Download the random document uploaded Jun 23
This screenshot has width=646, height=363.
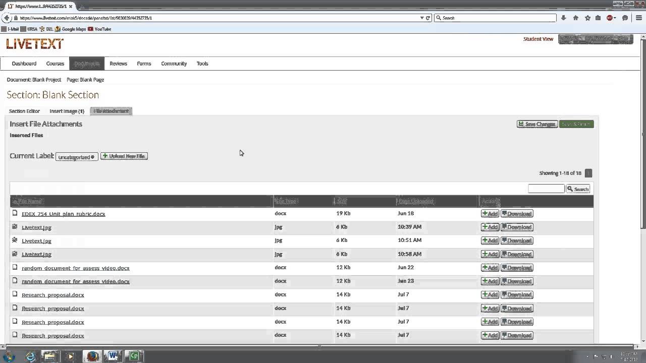tap(517, 281)
